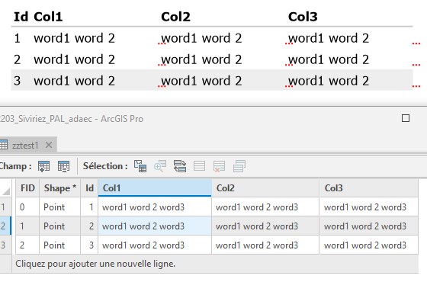Click Col2 cell of the FID 1 row
Viewport: 427px width, 282px height.
265,226
